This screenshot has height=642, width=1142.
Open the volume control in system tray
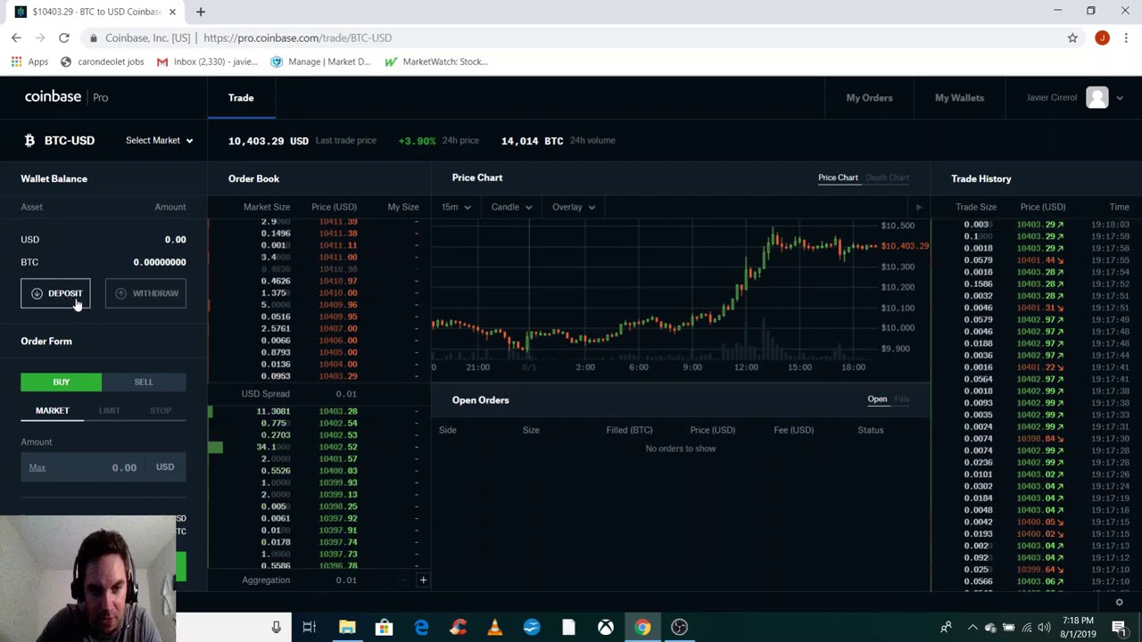(1044, 627)
